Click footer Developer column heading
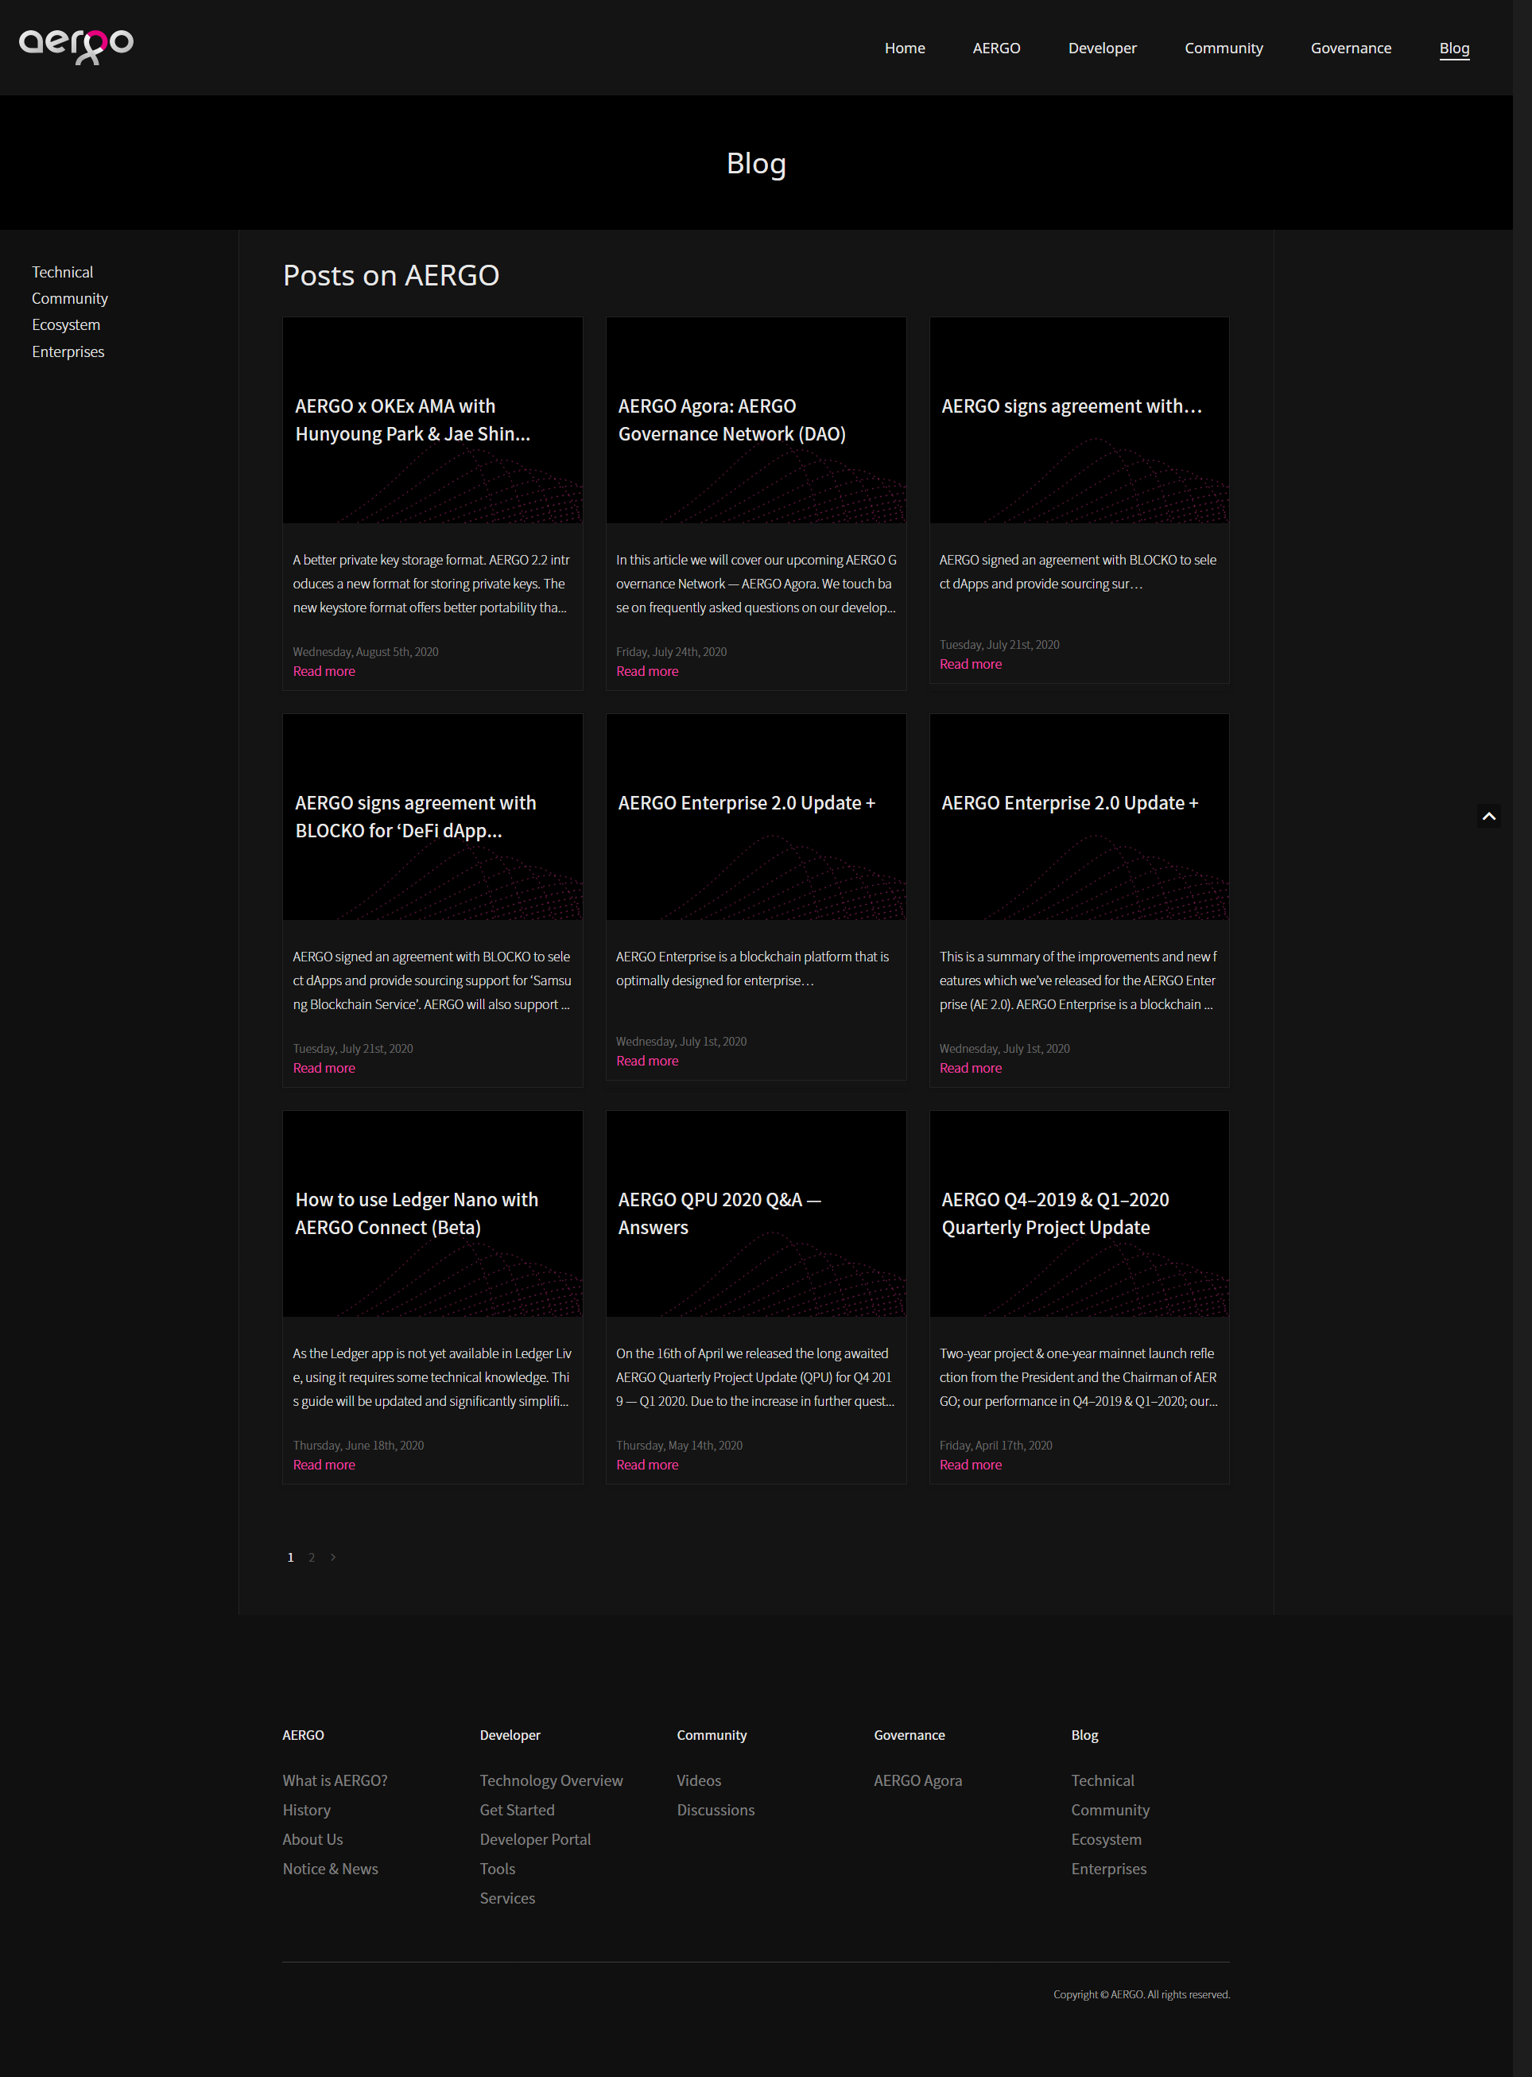 click(509, 1735)
